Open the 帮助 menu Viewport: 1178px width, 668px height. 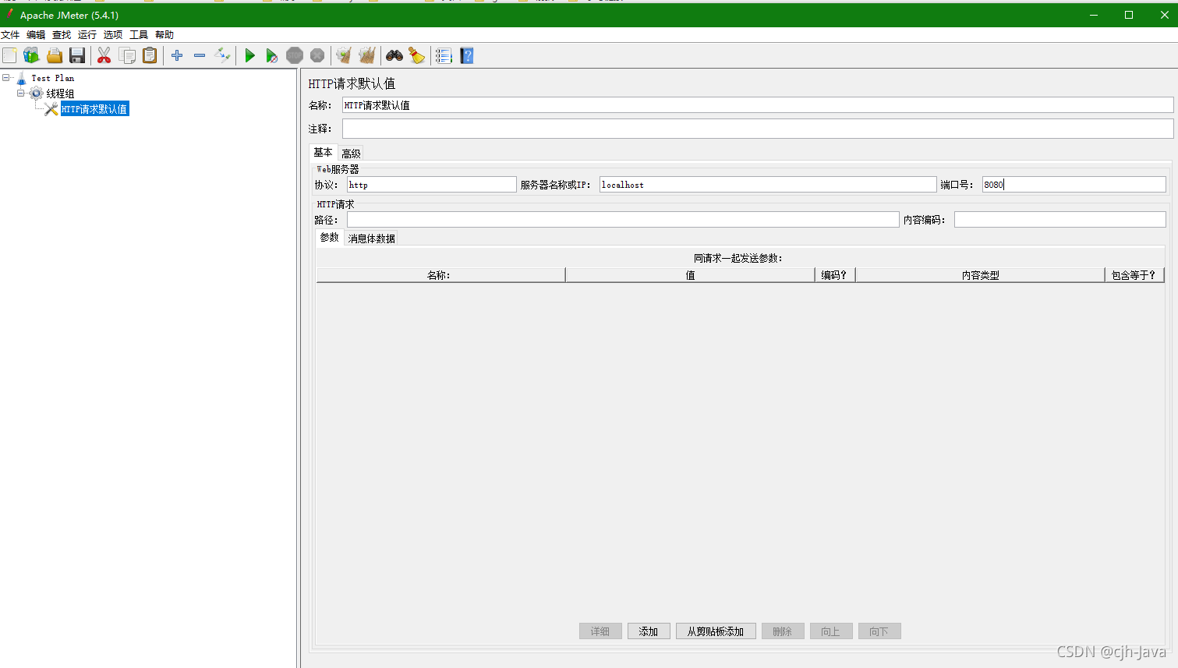coord(164,35)
